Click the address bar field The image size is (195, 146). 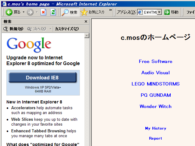[x=150, y=12]
